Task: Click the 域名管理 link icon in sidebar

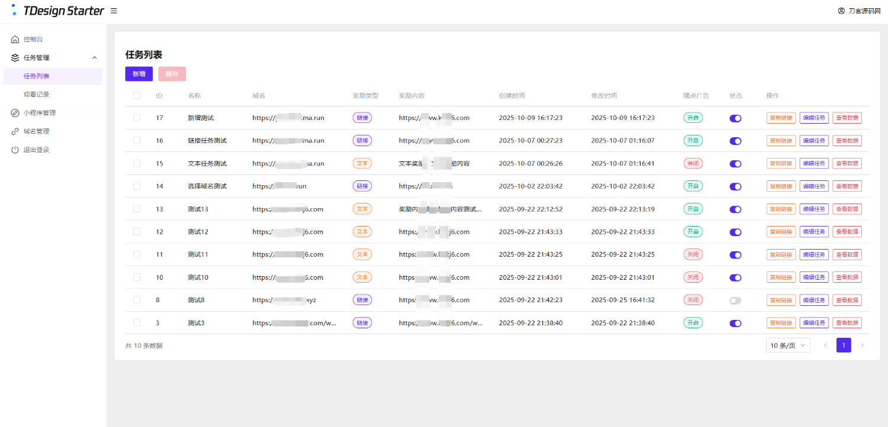Action: coord(15,131)
